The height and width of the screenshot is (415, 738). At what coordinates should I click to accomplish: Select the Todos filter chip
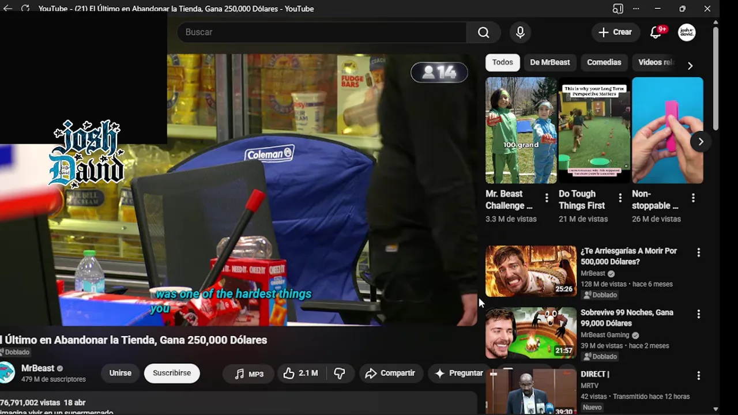(502, 62)
